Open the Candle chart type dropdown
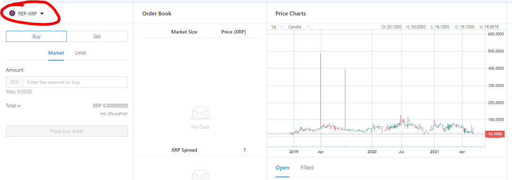Image resolution: width=512 pixels, height=180 pixels. 299,27
